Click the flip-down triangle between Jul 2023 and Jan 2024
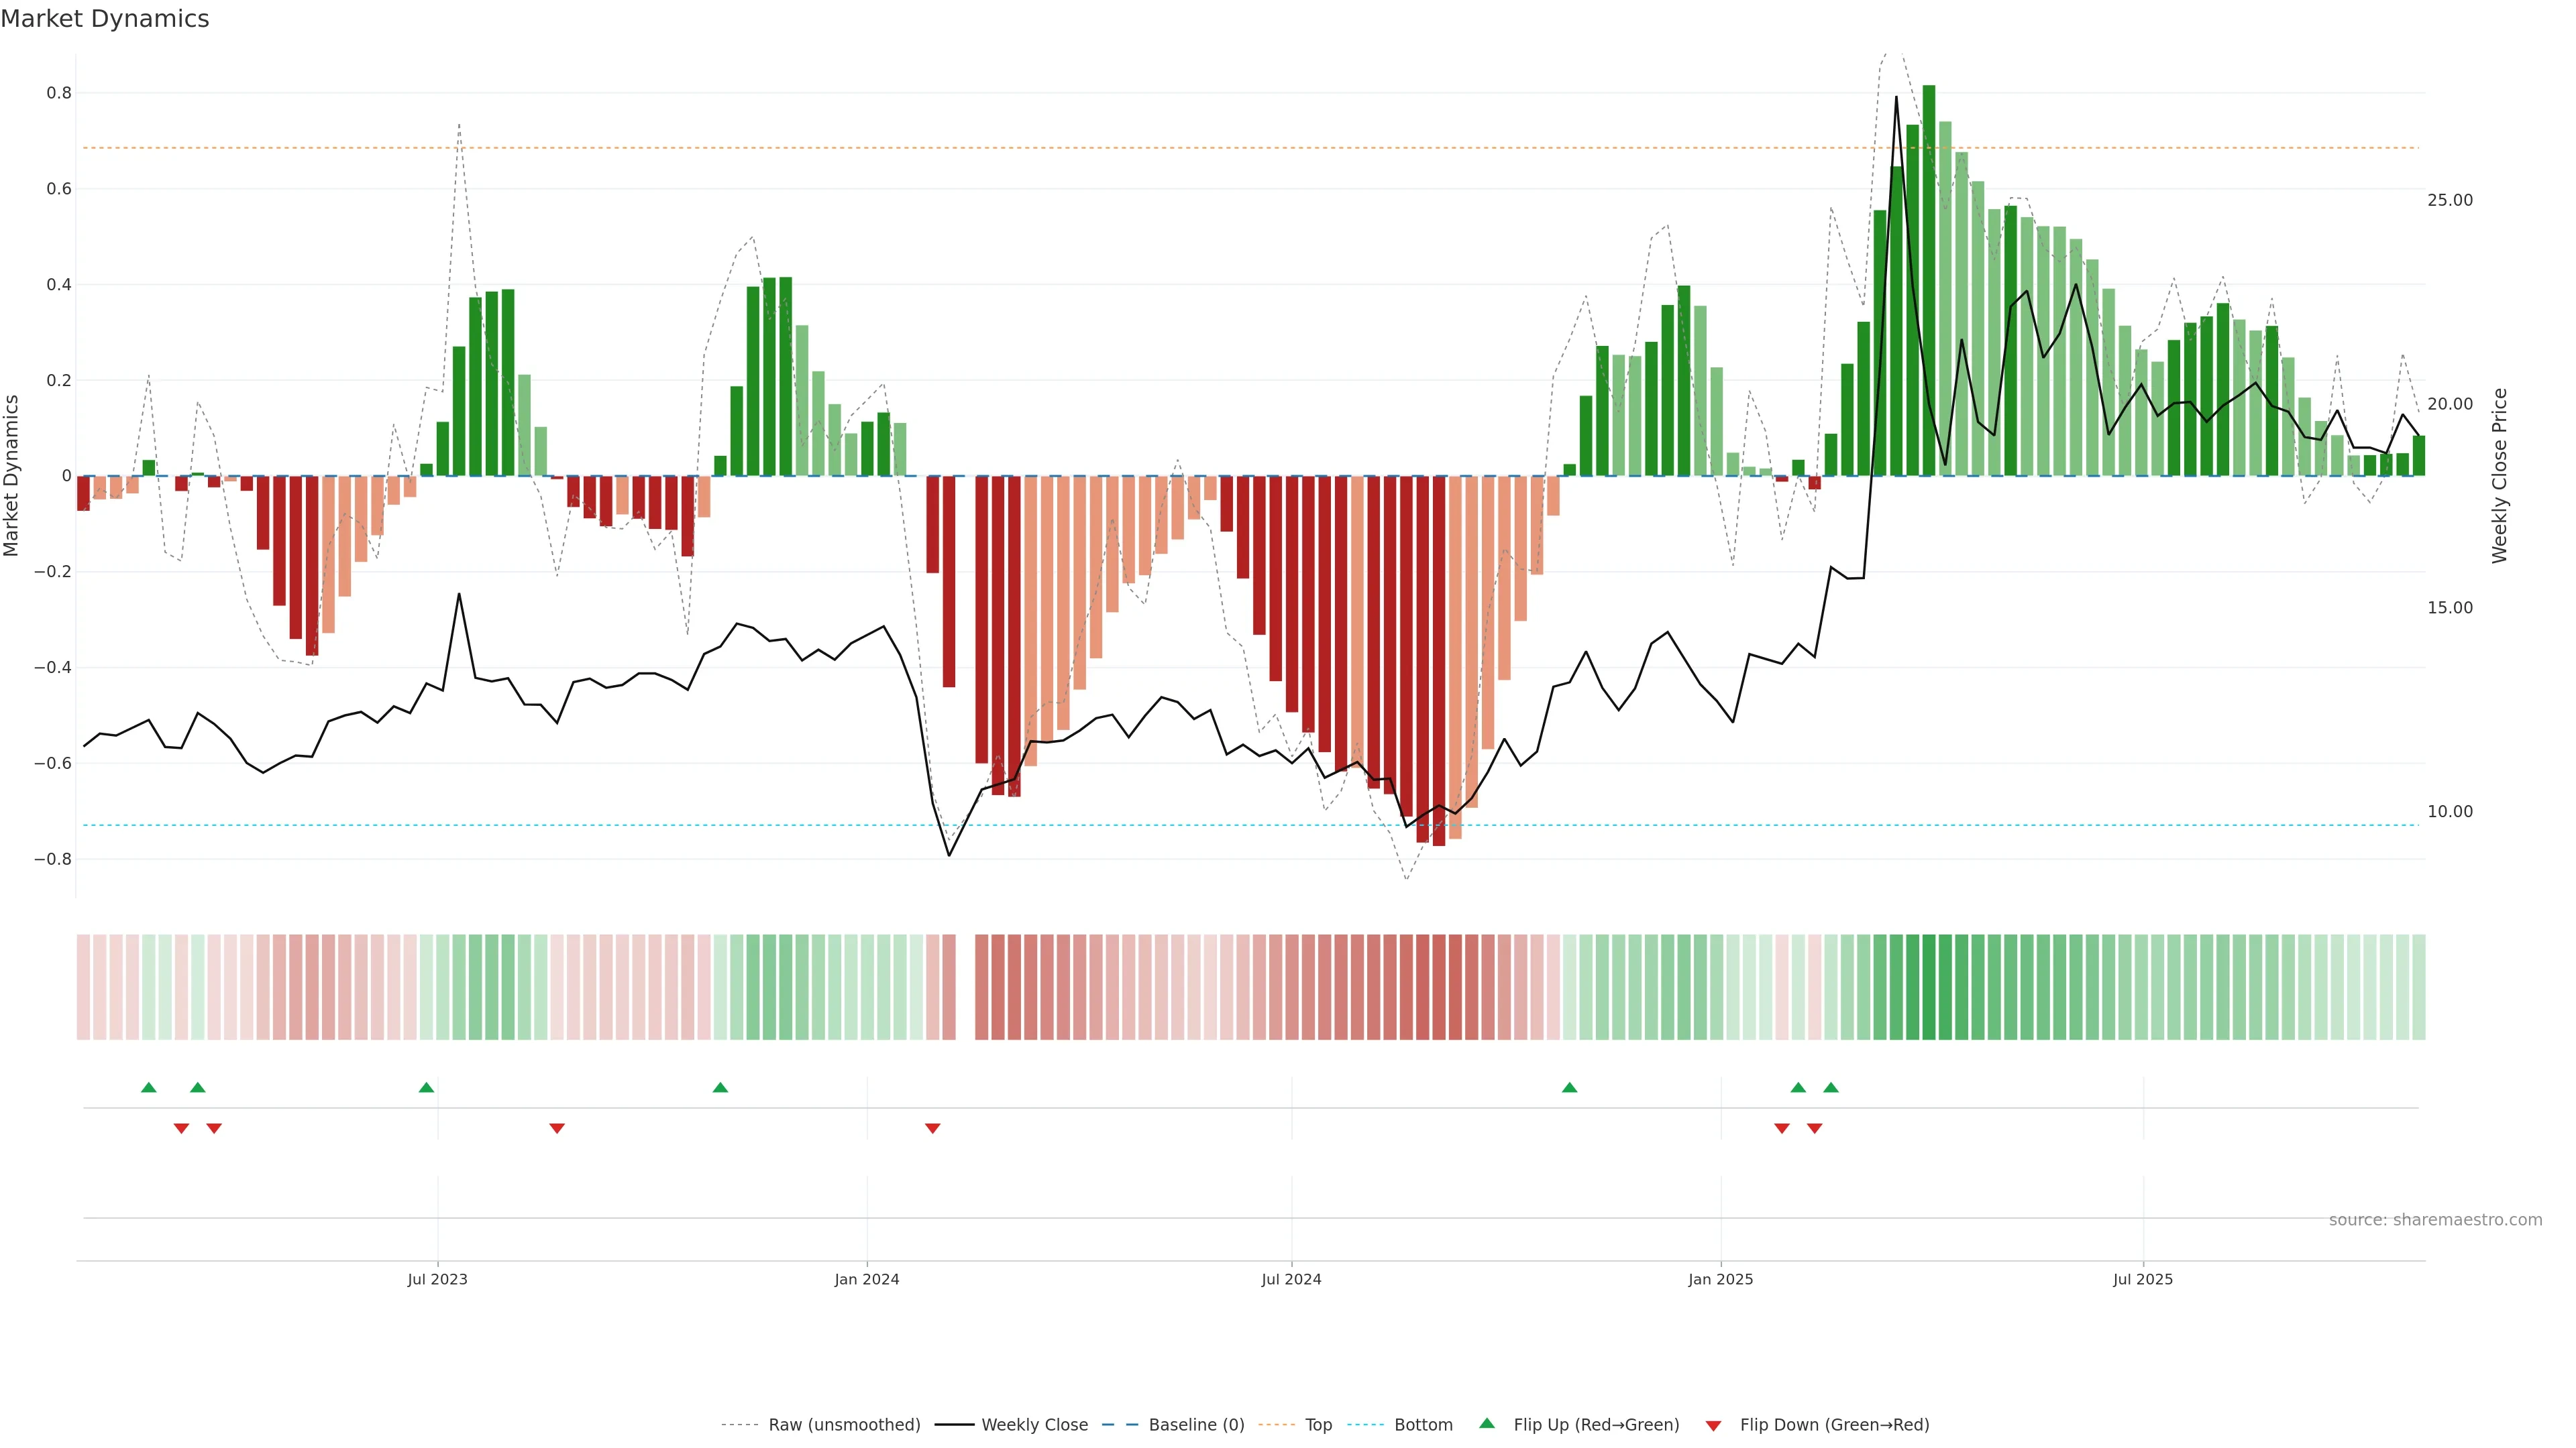Image resolution: width=2576 pixels, height=1448 pixels. click(x=557, y=1128)
